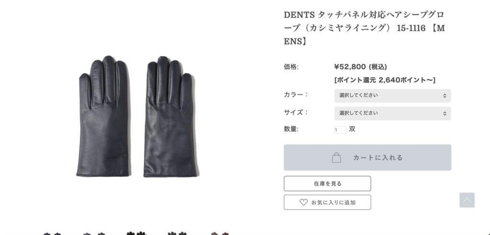Click the scroll-to-top arrow icon
The height and width of the screenshot is (235, 490).
(467, 200)
